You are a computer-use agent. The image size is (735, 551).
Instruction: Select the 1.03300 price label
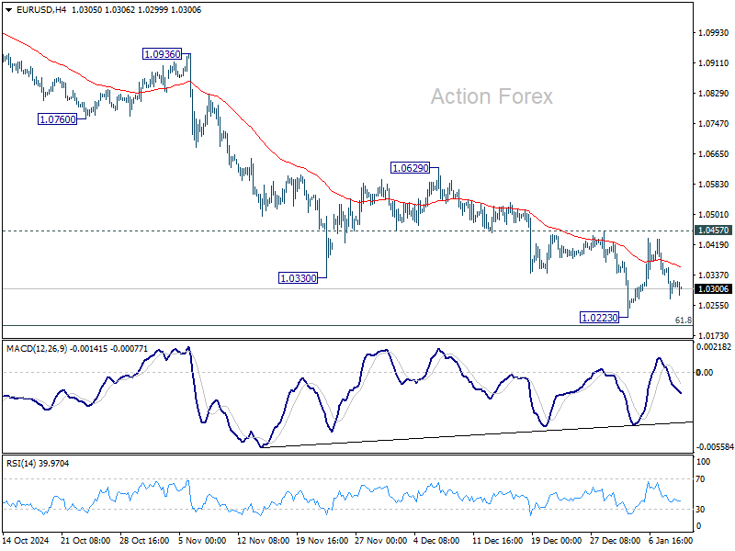tap(298, 278)
